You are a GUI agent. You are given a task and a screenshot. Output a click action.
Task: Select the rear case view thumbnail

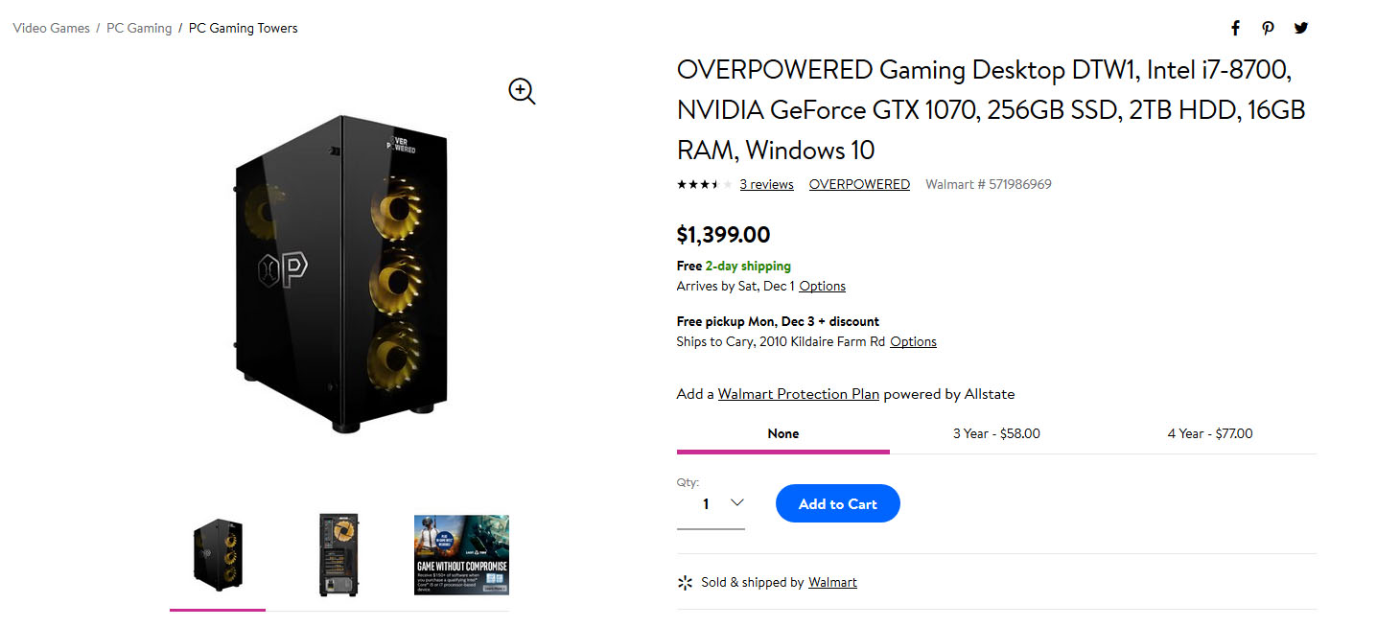coord(339,554)
